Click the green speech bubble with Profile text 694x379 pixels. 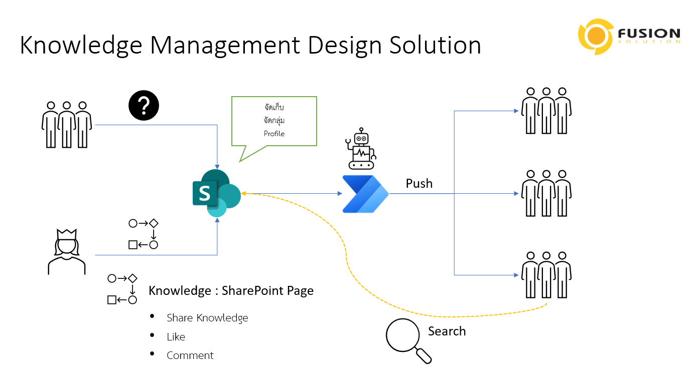point(274,120)
